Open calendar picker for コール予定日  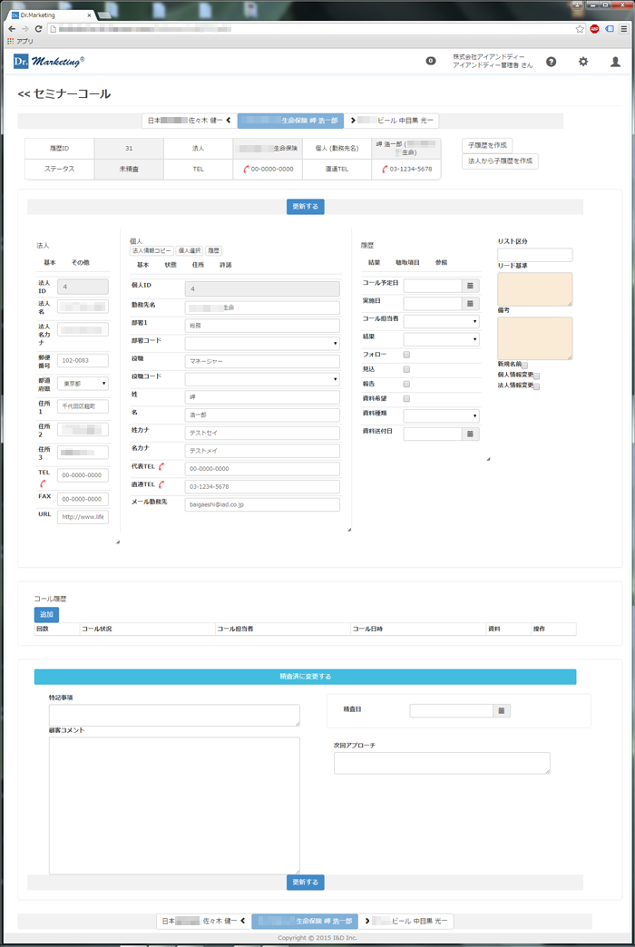470,285
